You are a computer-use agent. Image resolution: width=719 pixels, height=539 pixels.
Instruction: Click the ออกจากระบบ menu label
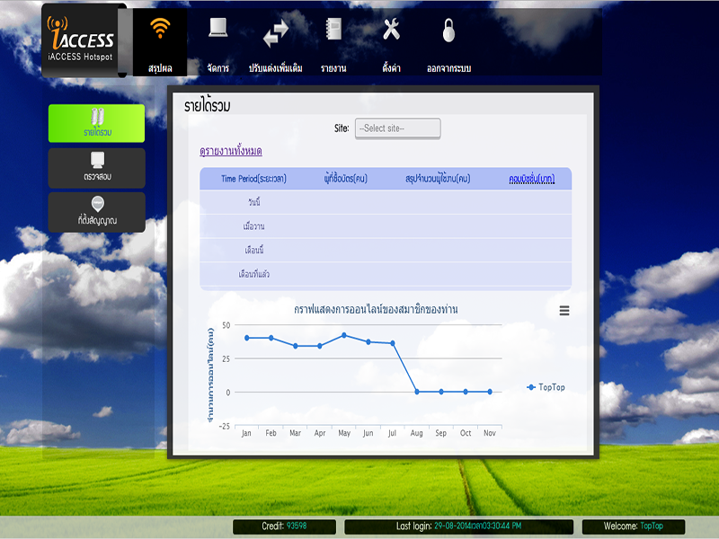(448, 68)
